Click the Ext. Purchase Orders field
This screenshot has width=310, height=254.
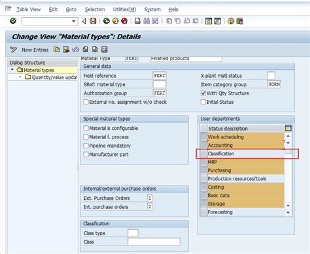tap(150, 198)
